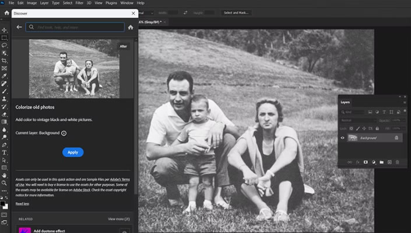Go to Discover panel home
Viewport: 411px width, 233px height.
[131, 27]
